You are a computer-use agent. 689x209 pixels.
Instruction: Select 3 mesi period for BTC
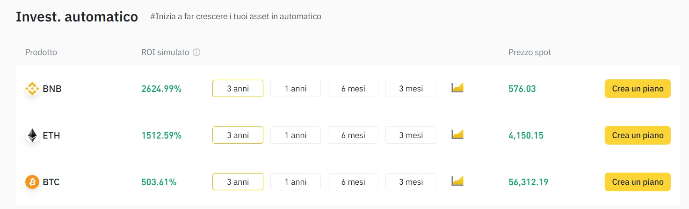tap(411, 182)
